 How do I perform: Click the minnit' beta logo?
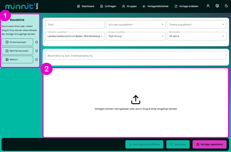21,7
